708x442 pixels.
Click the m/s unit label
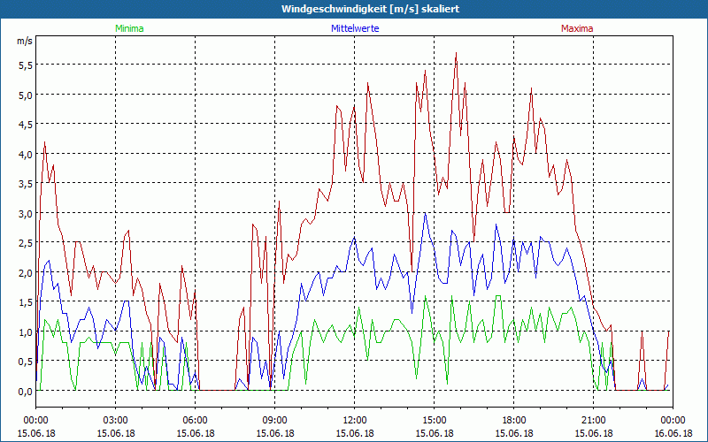pos(24,41)
